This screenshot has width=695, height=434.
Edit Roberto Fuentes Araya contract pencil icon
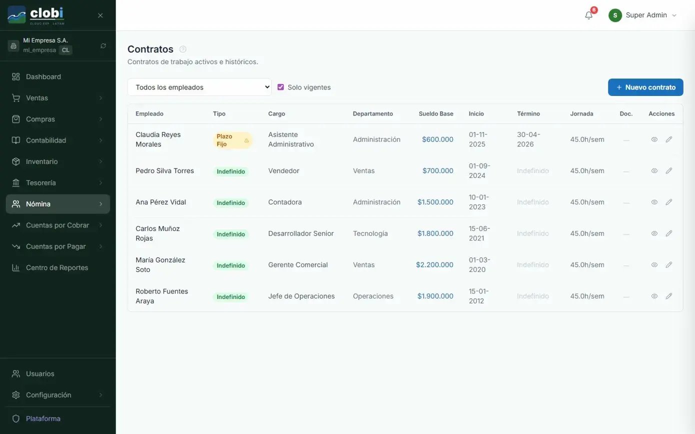pyautogui.click(x=668, y=296)
